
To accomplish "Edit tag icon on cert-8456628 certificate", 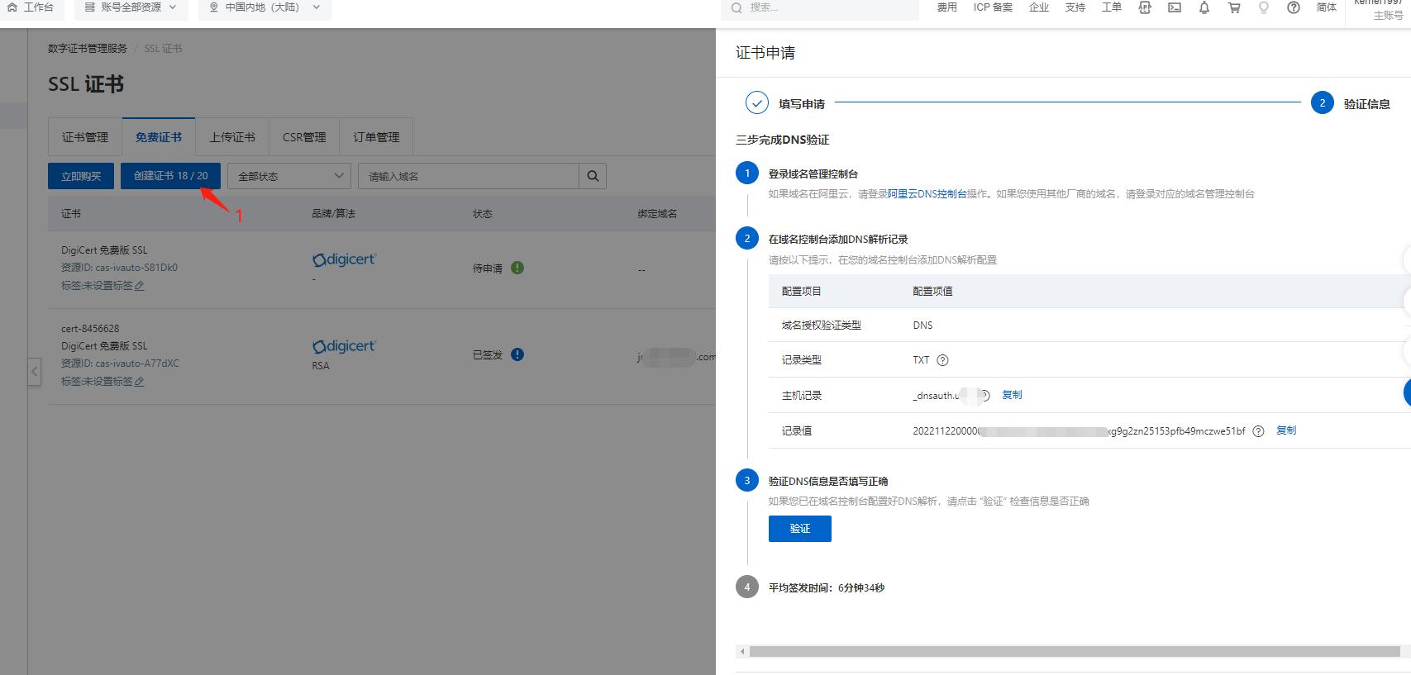I will pos(139,382).
